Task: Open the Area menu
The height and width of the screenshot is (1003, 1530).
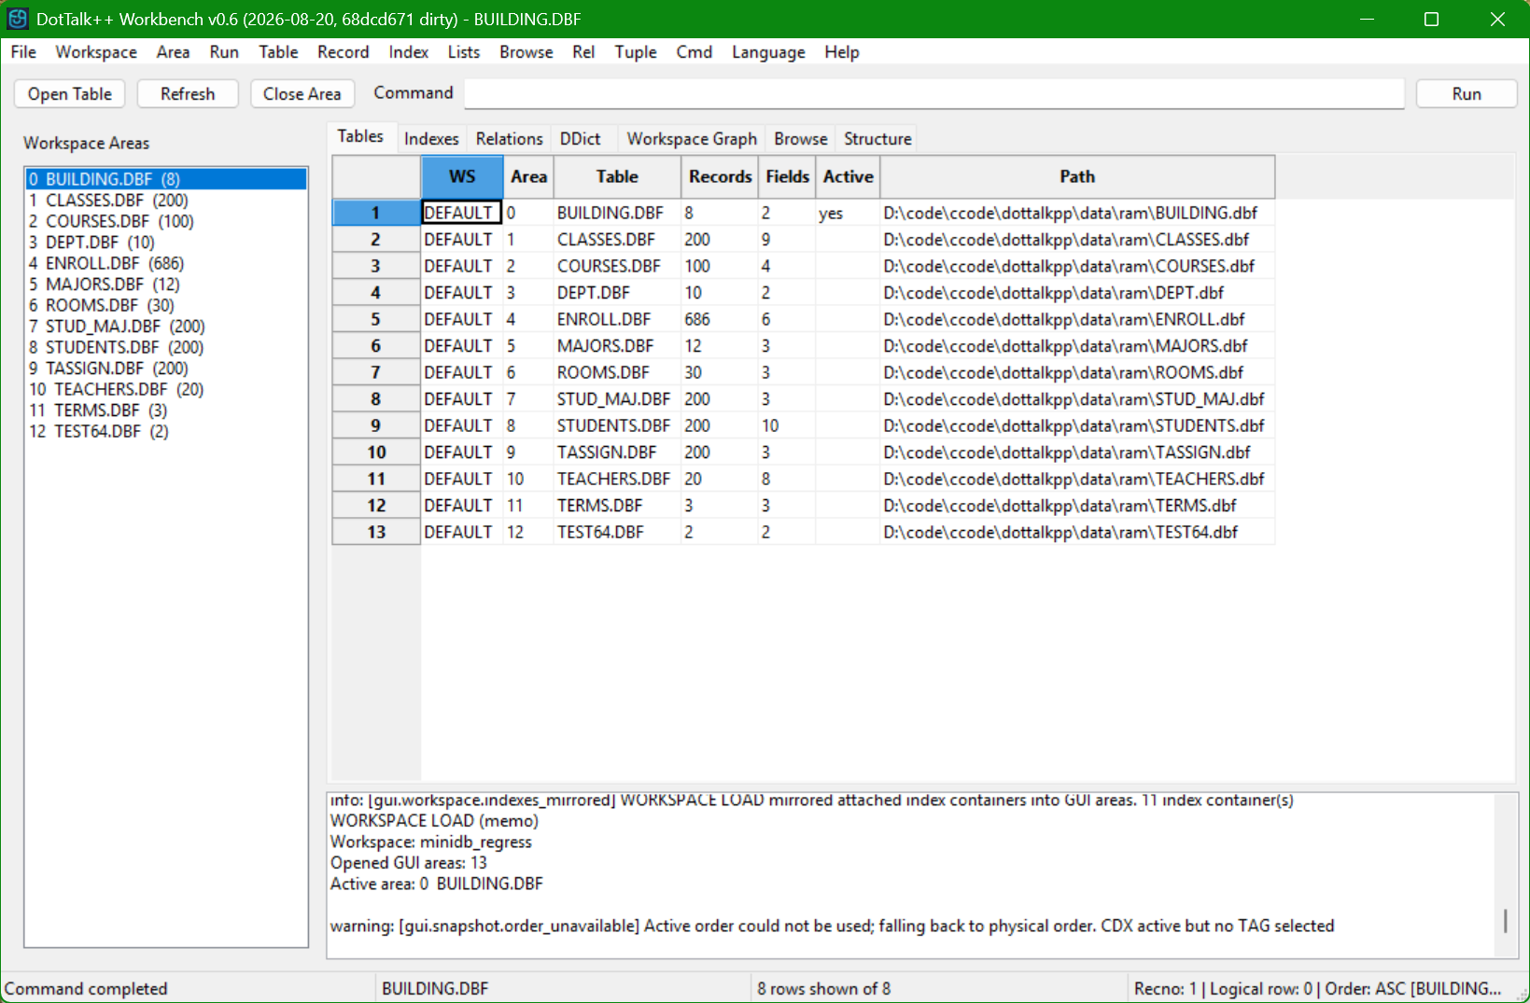Action: [173, 52]
